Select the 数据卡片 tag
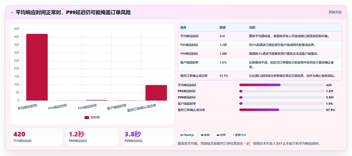Screen dimensions: 352x156 click(x=239, y=135)
